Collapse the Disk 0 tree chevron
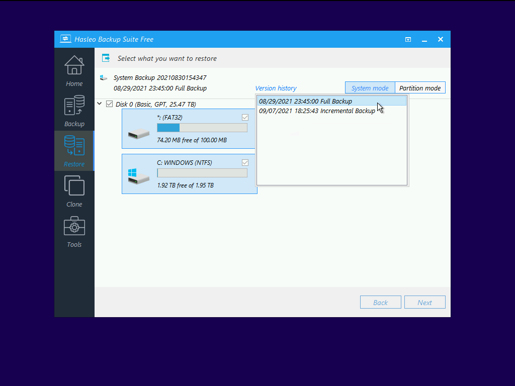This screenshot has width=515, height=386. [99, 104]
